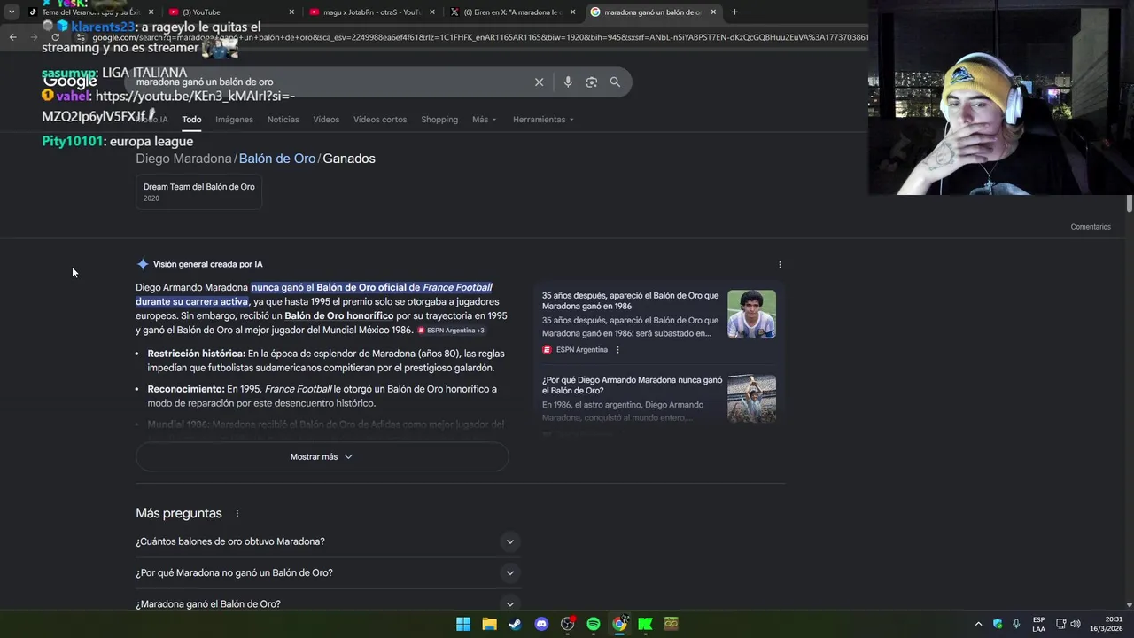Image resolution: width=1134 pixels, height=638 pixels.
Task: Open ESPN Argentina source options menu
Action: [617, 350]
